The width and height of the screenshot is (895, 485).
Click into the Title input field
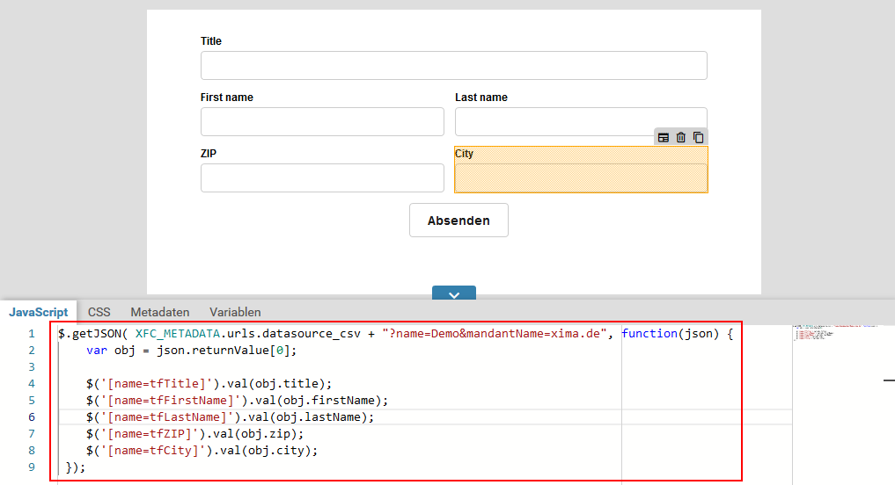tap(453, 66)
